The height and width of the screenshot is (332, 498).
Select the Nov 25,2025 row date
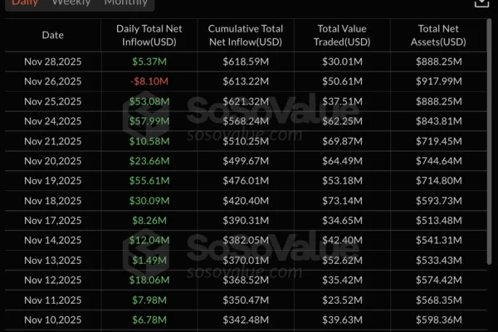(x=52, y=102)
